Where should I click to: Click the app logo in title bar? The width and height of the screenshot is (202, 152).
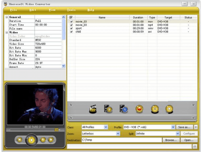point(6,4)
